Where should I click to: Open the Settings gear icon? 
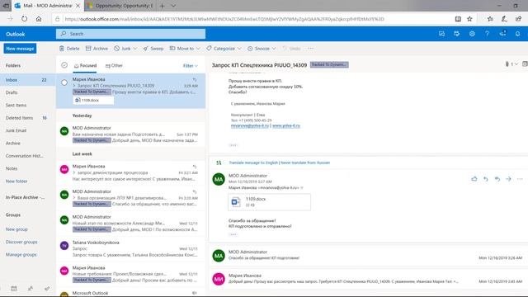tap(472, 34)
